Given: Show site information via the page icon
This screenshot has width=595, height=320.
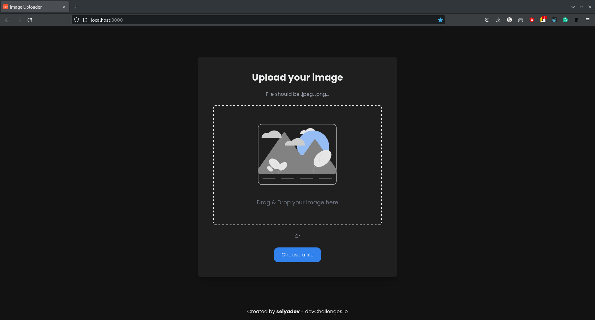Looking at the screenshot, I should 85,20.
